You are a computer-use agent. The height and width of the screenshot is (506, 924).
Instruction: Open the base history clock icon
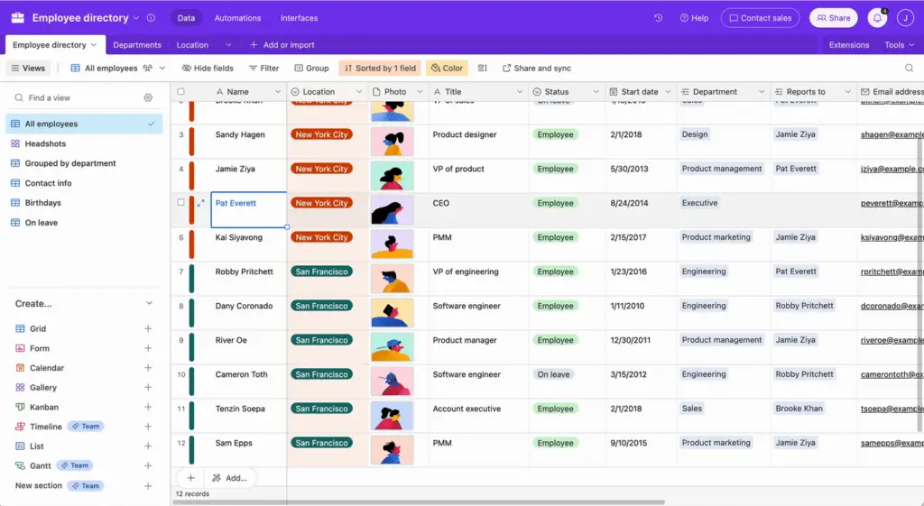pos(658,18)
